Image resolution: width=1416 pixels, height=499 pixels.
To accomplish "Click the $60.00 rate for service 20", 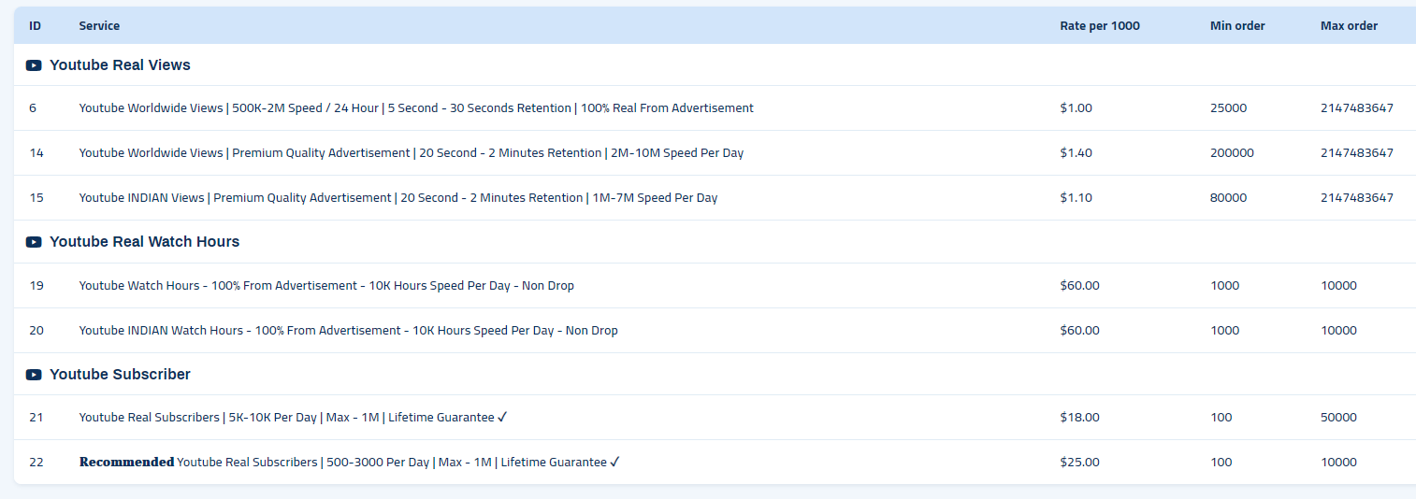I will point(1079,331).
